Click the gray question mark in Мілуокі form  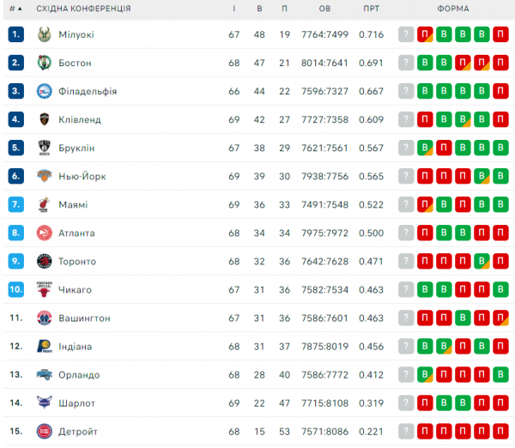[x=406, y=34]
